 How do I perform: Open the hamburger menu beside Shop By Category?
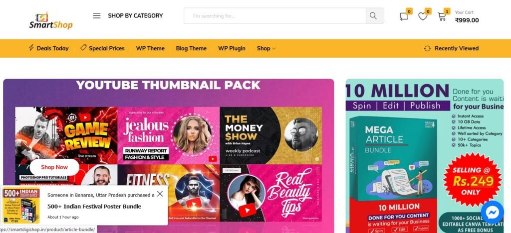[96, 15]
